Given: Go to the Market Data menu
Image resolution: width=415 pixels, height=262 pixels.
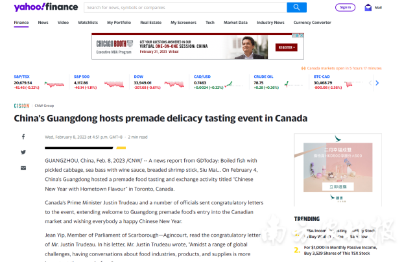Looking at the screenshot, I should coord(235,22).
